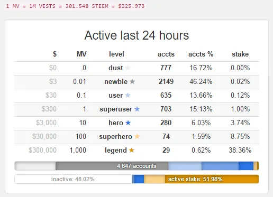Click the '$' column header

(54, 54)
